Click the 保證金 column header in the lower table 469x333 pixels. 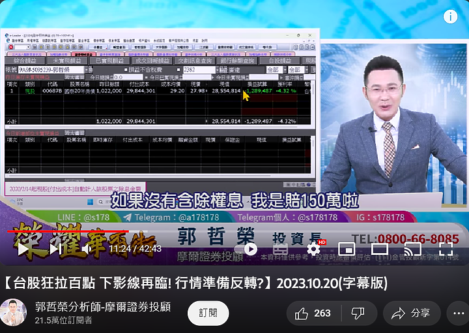click(233, 140)
